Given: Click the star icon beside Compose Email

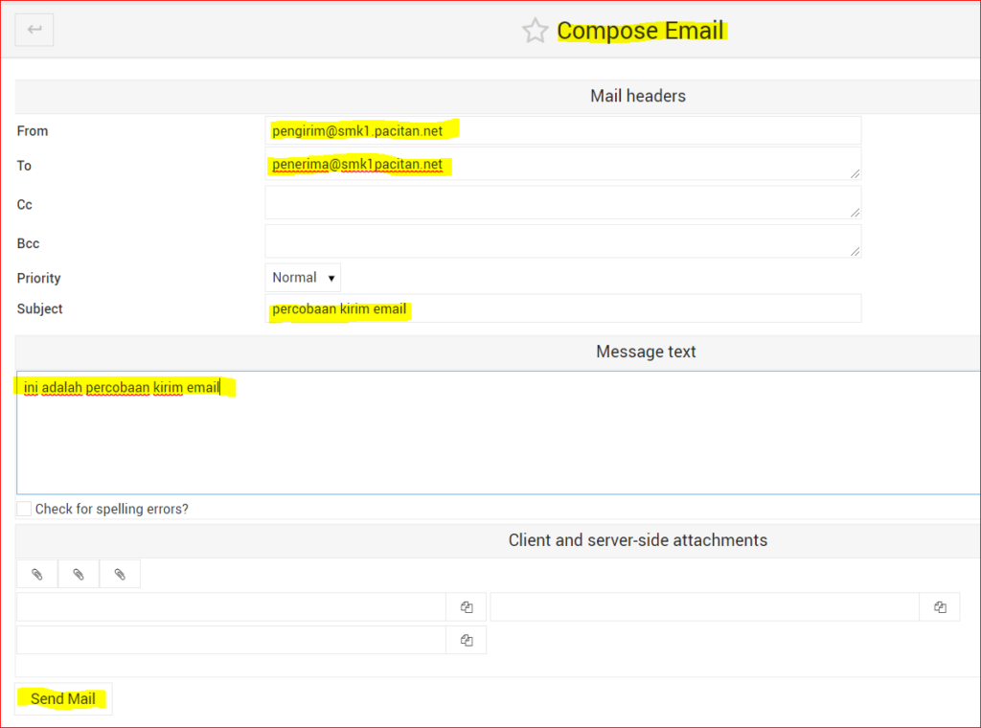Looking at the screenshot, I should click(x=535, y=31).
